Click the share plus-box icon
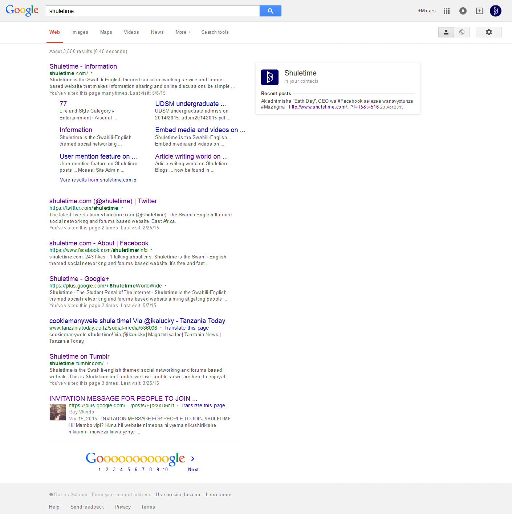The width and height of the screenshot is (512, 514). click(x=479, y=11)
